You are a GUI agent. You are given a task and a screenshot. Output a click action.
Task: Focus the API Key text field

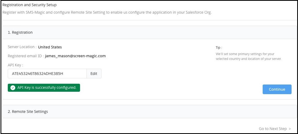[x=47, y=74]
